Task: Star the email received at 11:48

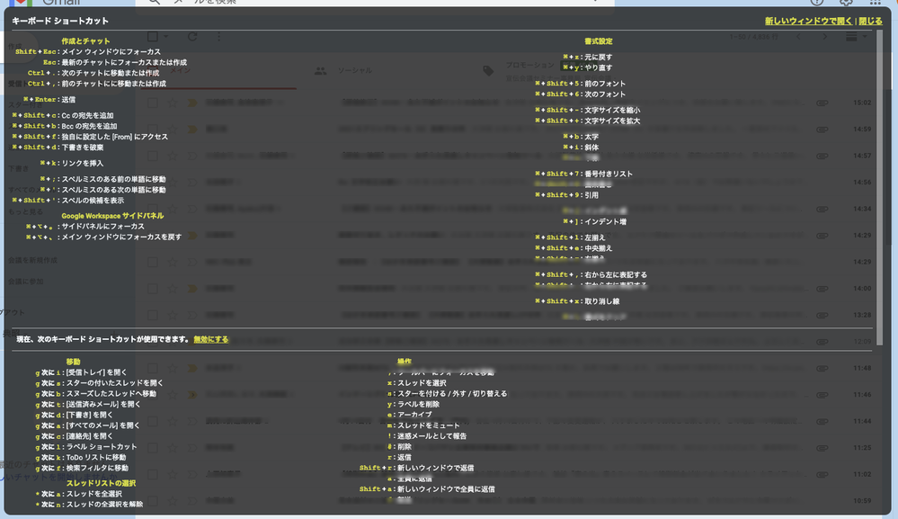Action: tap(173, 368)
